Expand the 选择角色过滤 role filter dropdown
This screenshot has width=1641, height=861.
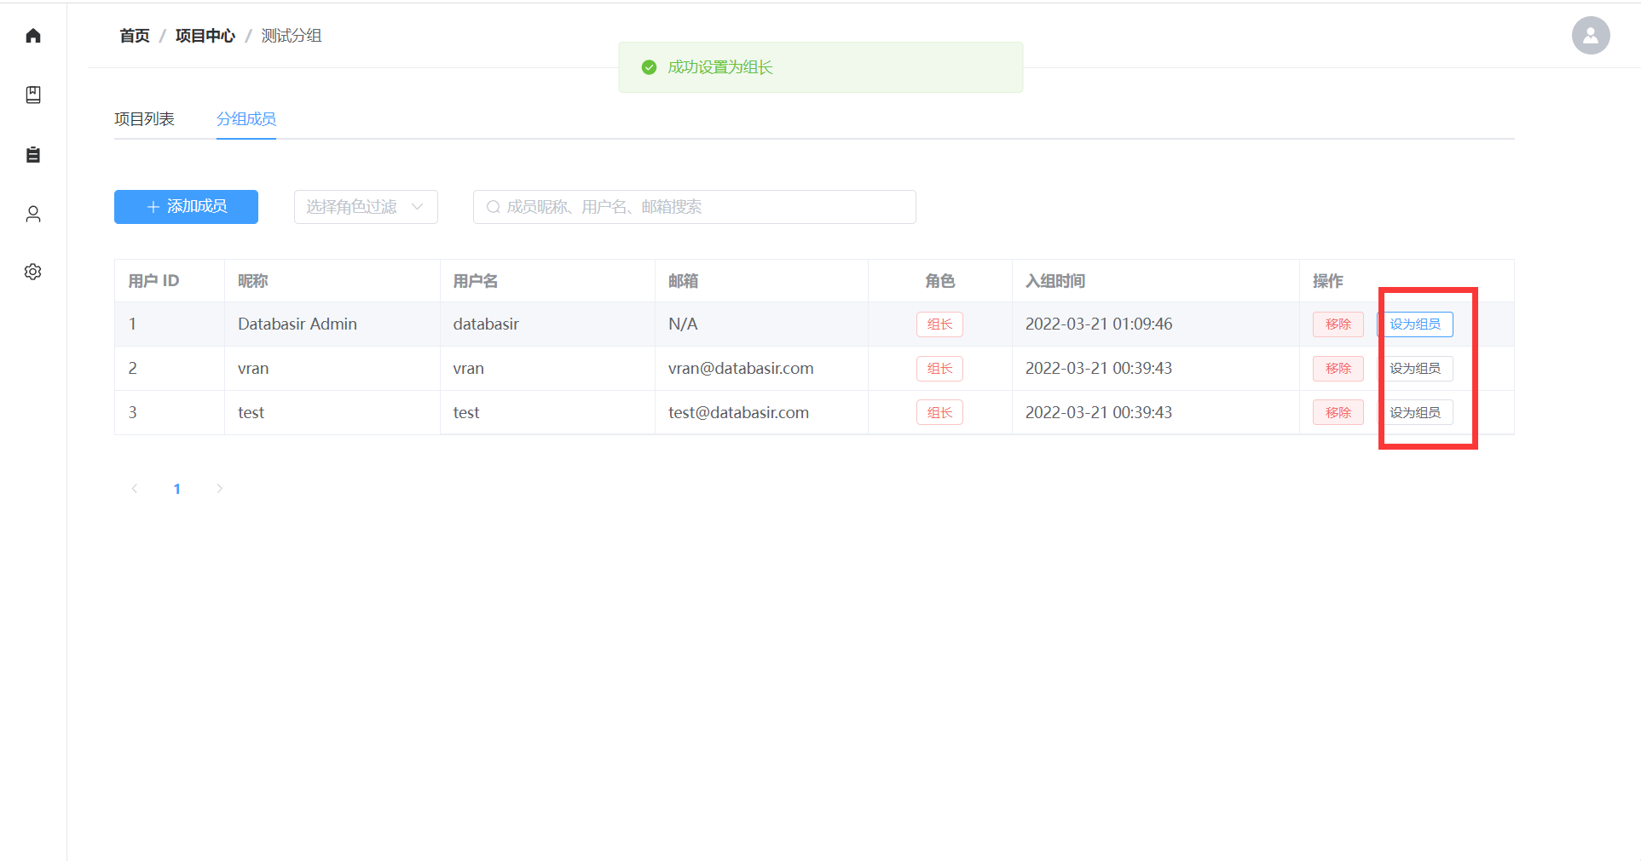point(365,207)
